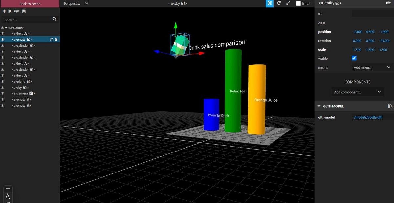Click the Search entities input field
Screen dimensions: 394x203
(26, 20)
